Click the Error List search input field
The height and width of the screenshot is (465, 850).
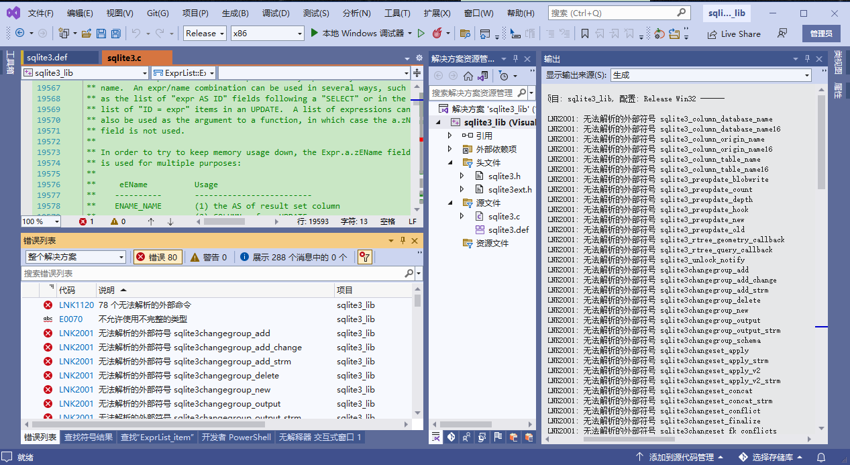pyautogui.click(x=213, y=274)
